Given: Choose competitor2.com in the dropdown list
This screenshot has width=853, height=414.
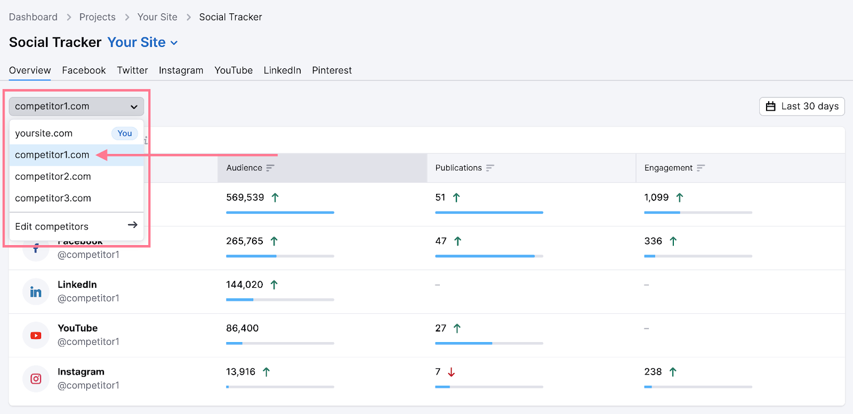Looking at the screenshot, I should [x=53, y=176].
